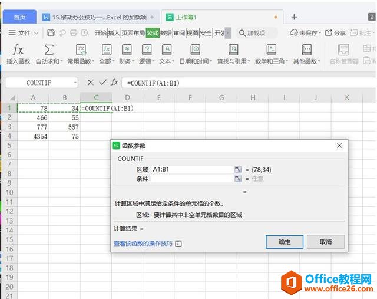Click the Share (分享) icon
Image resolution: width=377 pixels, height=299 pixels.
click(x=329, y=33)
